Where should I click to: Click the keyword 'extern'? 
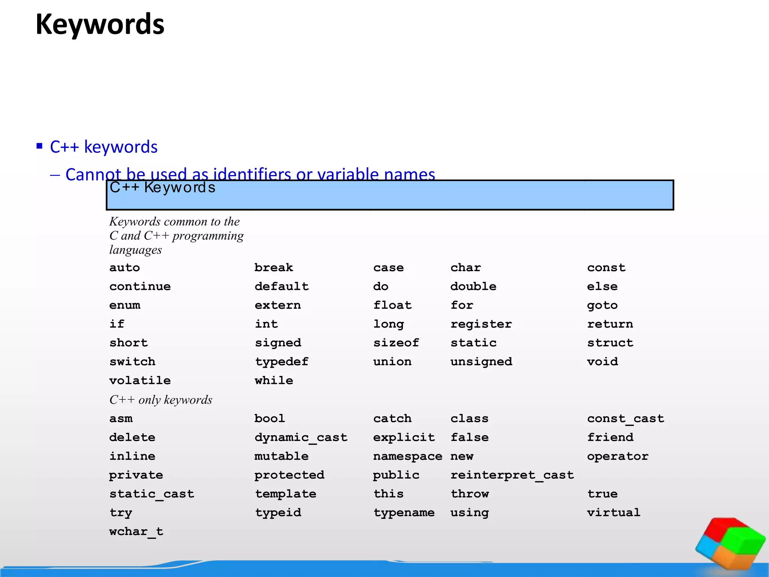(x=278, y=305)
